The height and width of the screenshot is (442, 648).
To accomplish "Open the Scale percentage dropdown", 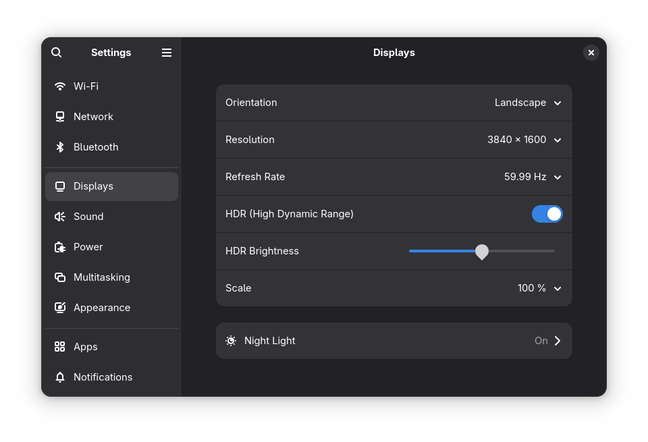I will coord(557,287).
